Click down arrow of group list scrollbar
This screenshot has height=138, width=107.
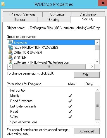point(97,61)
